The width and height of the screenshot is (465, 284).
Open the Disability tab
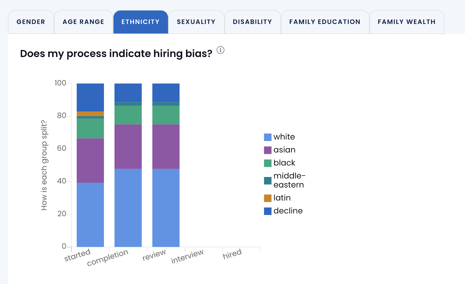pos(252,22)
